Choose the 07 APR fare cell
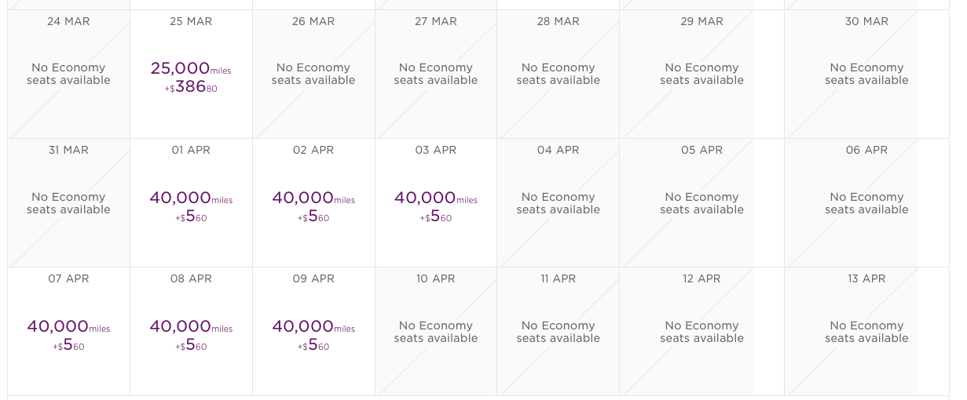Image resolution: width=967 pixels, height=400 pixels. click(x=68, y=333)
